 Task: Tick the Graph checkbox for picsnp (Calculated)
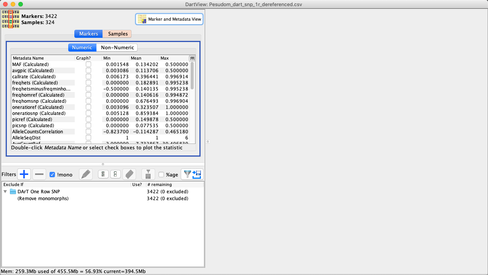[x=88, y=125]
